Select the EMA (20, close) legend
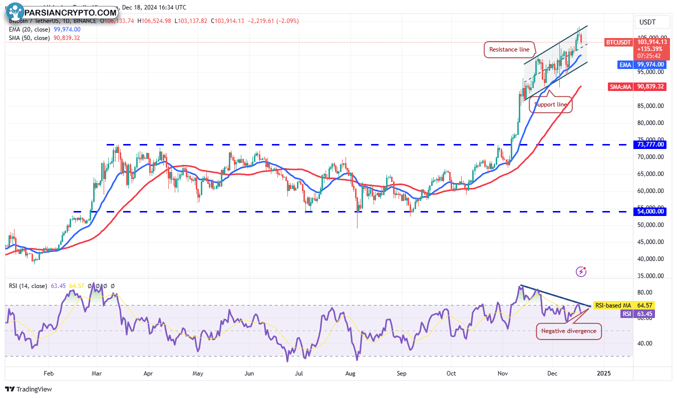 30,29
